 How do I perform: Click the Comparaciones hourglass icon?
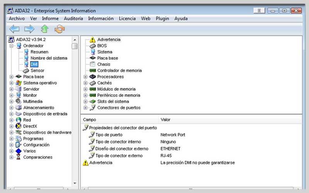19,157
